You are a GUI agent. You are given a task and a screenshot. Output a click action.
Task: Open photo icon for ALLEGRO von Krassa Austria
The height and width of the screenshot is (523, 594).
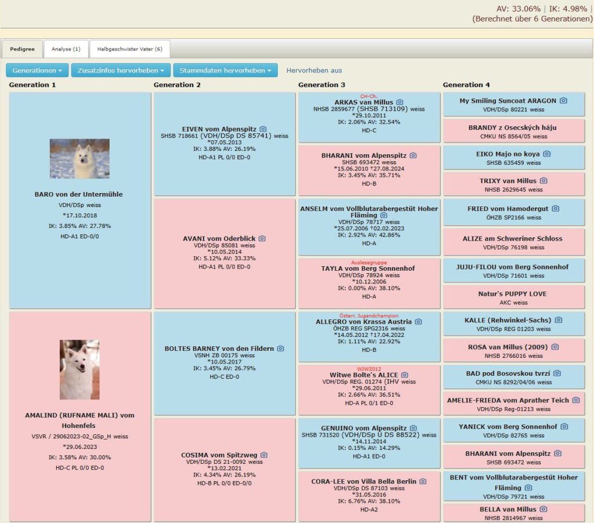coord(418,321)
